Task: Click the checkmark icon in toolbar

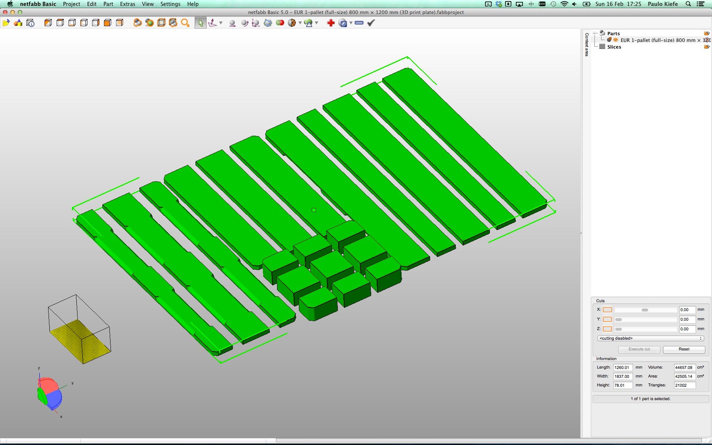Action: [371, 23]
